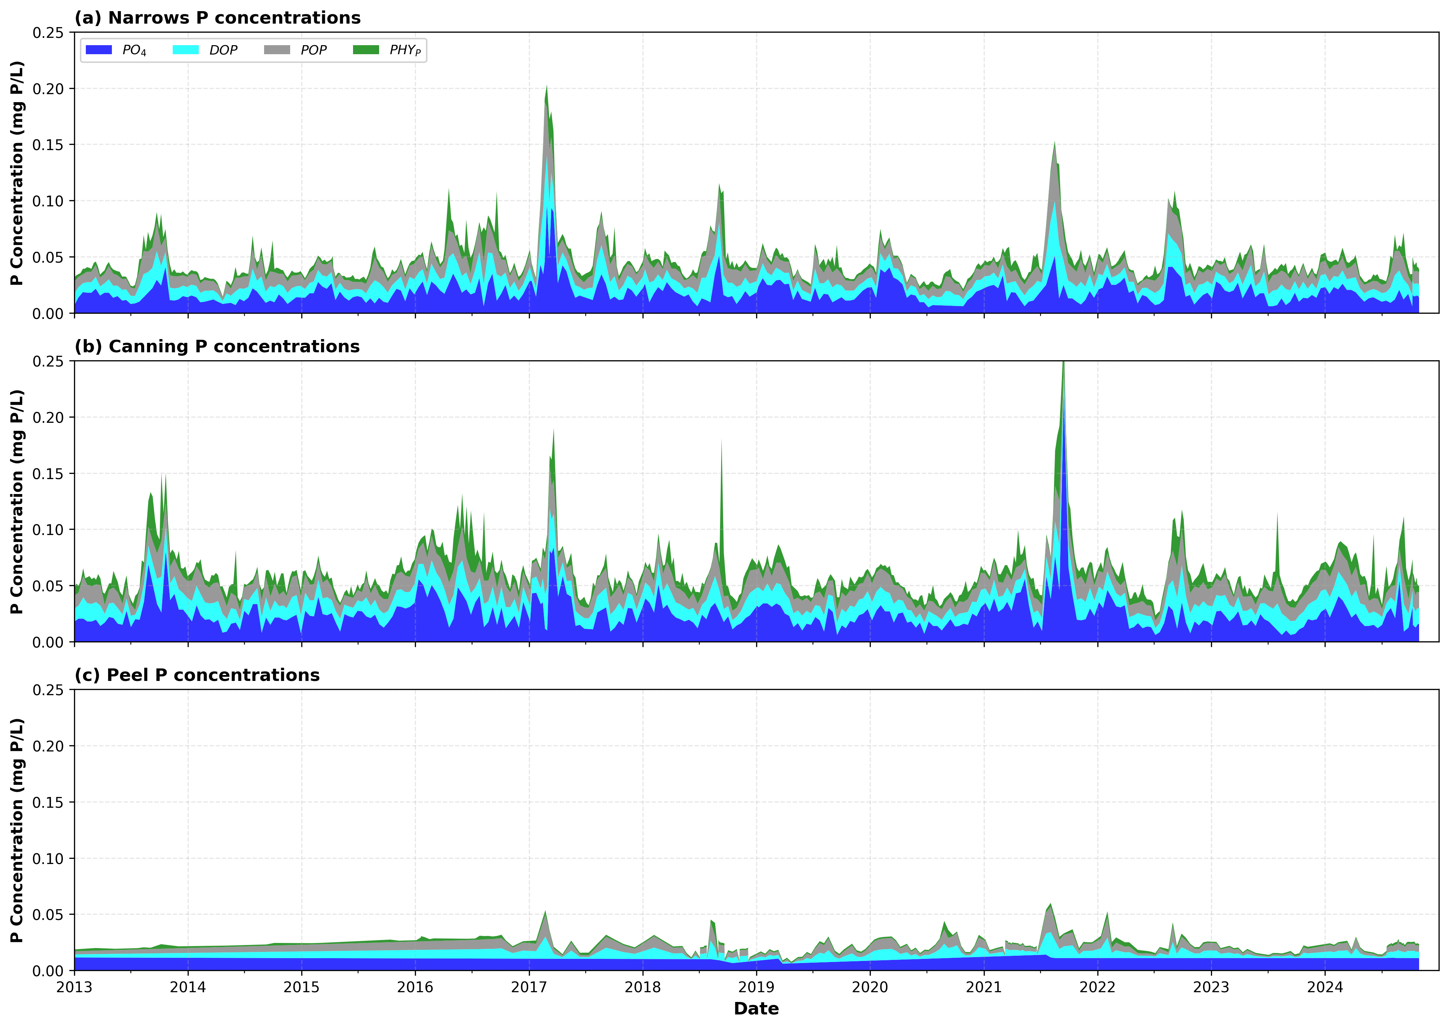Click the 0.25 y-tick of Narrows panel
This screenshot has height=1028, width=1449.
[x=48, y=32]
